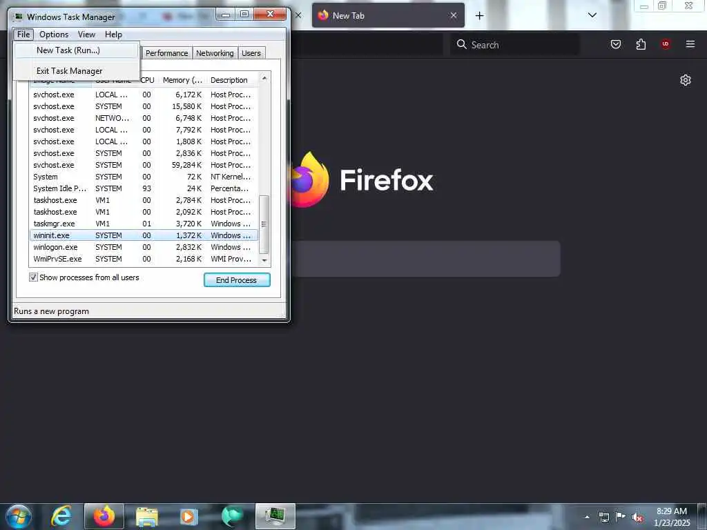Open Windows Explorer folder icon on taskbar
The height and width of the screenshot is (530, 707).
tap(146, 516)
